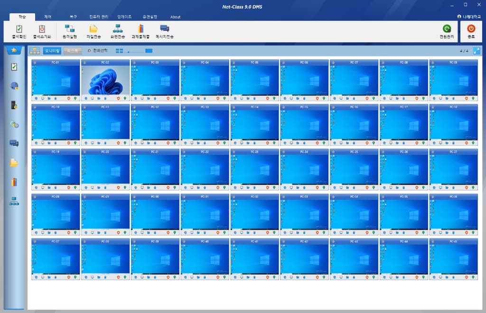Toggle status indicator on PC-05 header
486x313 pixels.
234,63
